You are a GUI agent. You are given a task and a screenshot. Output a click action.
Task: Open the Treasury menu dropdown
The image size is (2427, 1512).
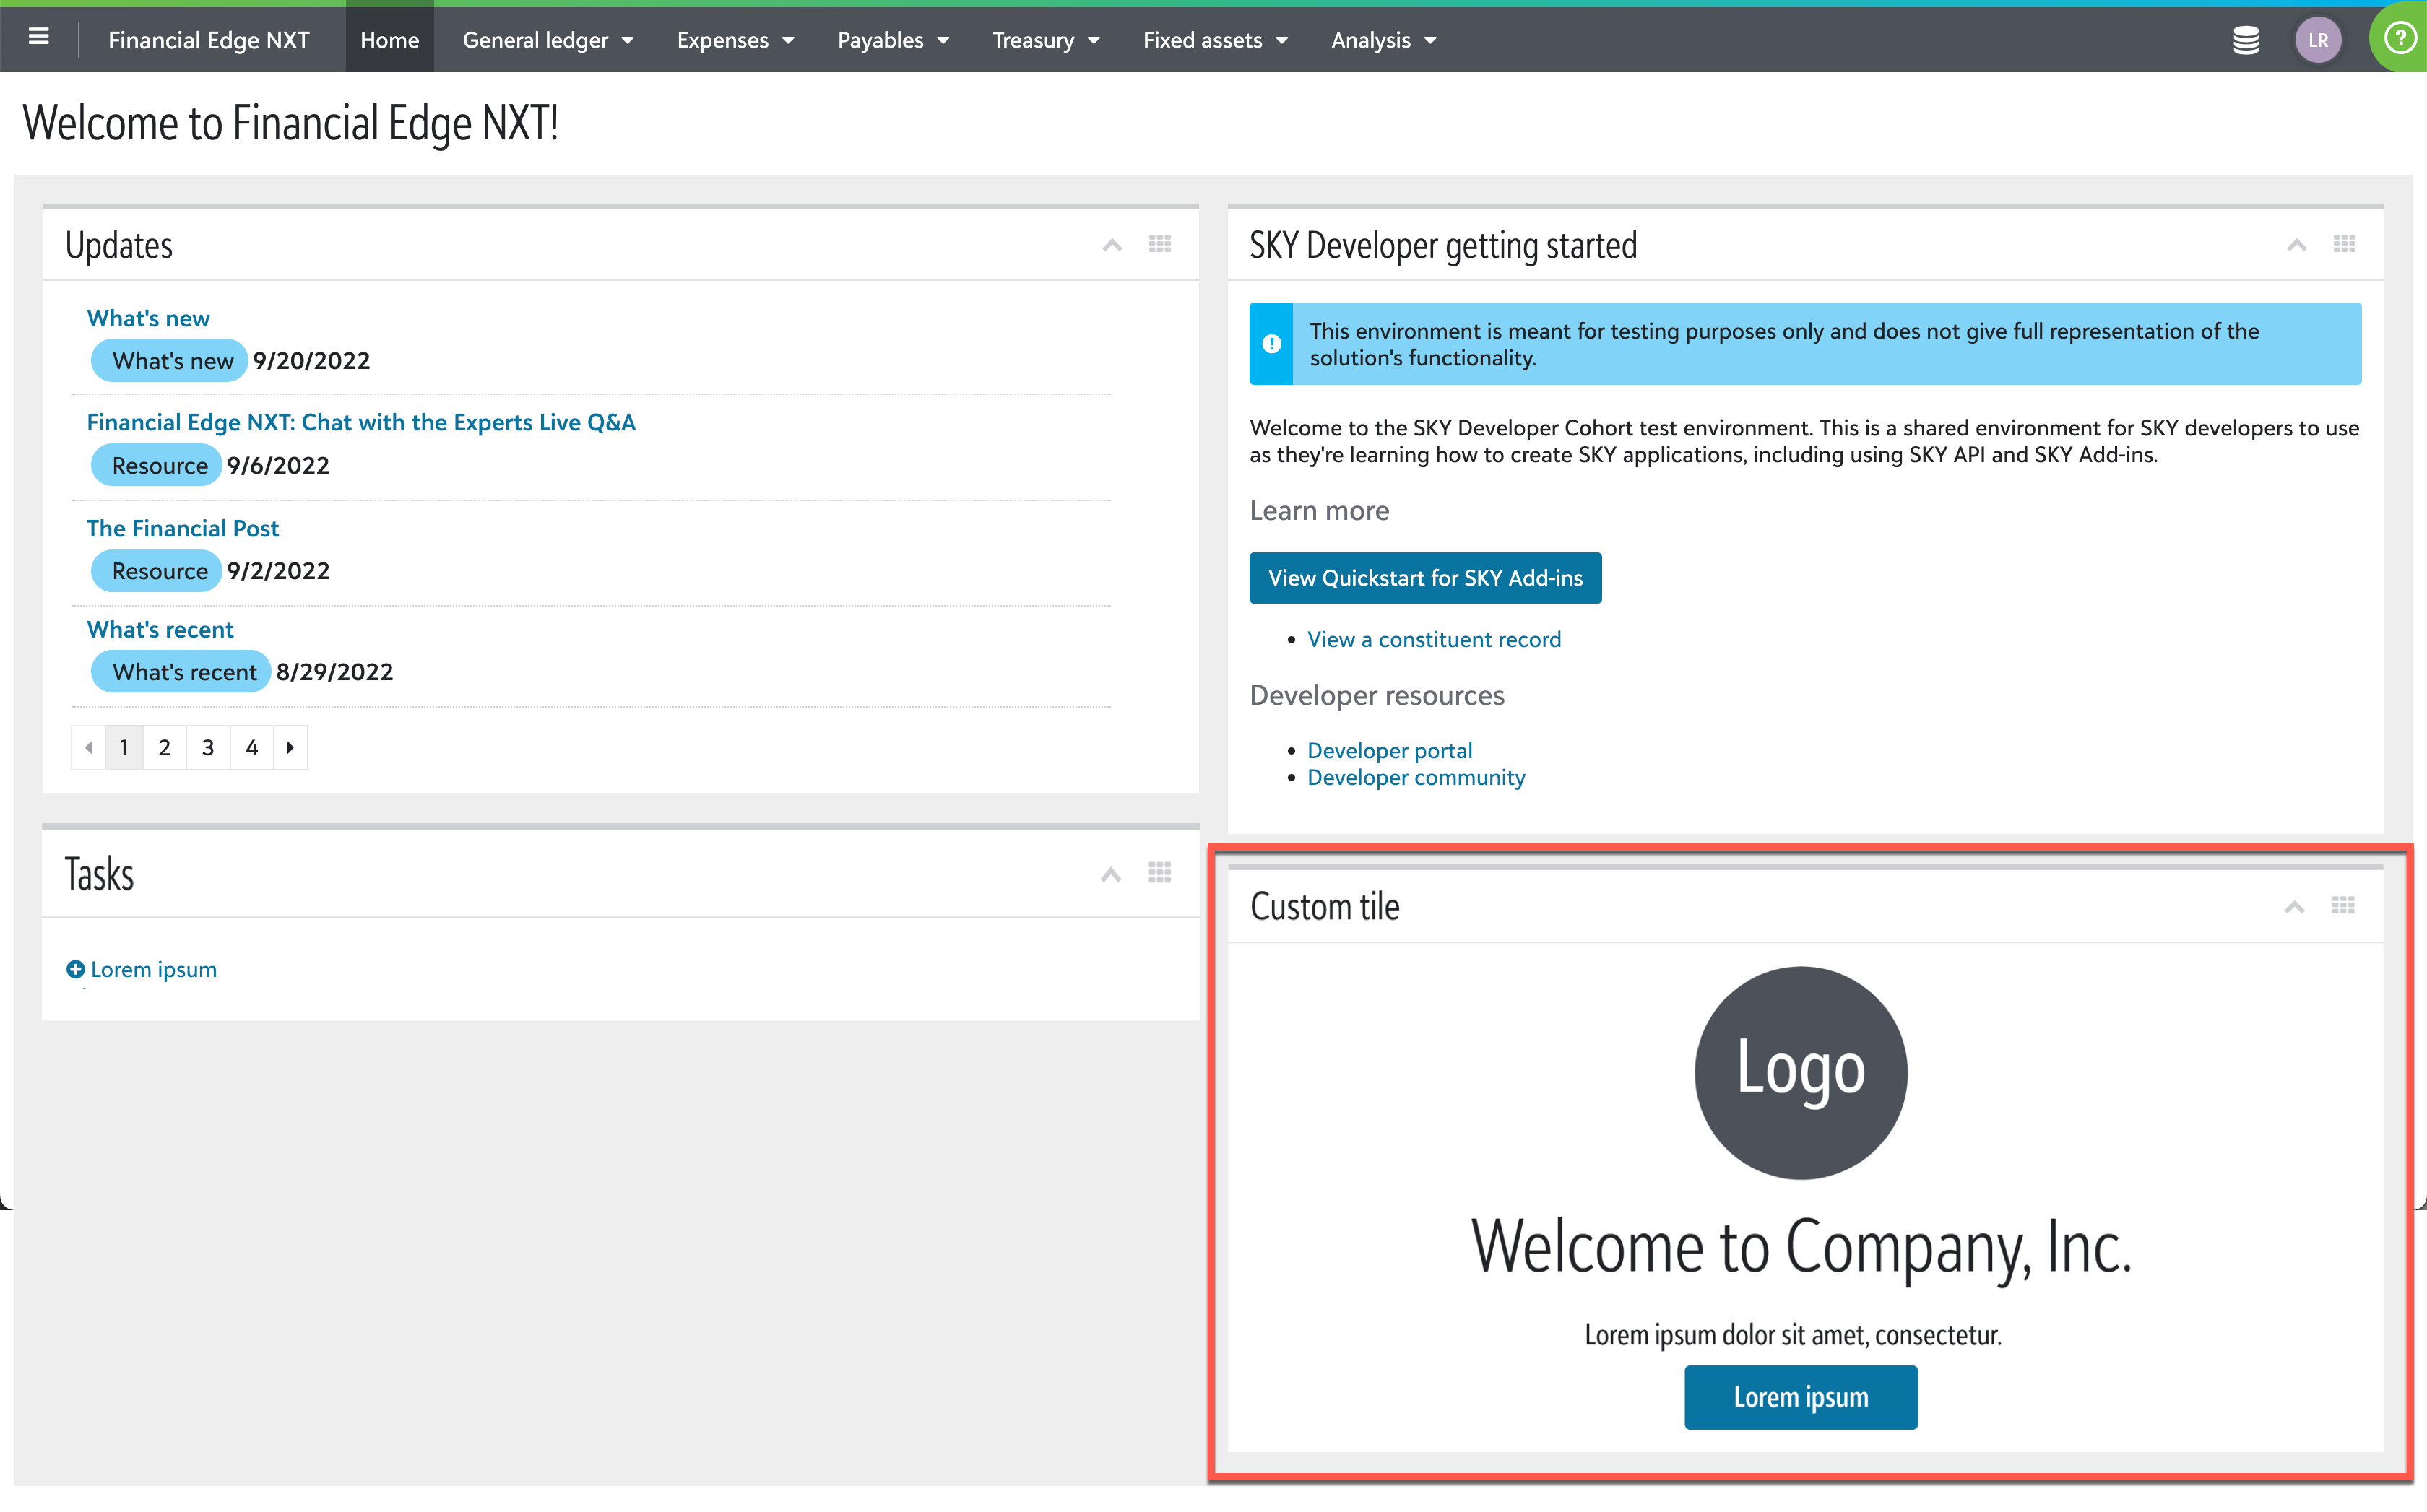coord(1045,40)
